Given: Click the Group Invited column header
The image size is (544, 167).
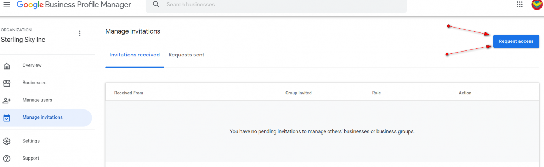Looking at the screenshot, I should click(x=299, y=93).
